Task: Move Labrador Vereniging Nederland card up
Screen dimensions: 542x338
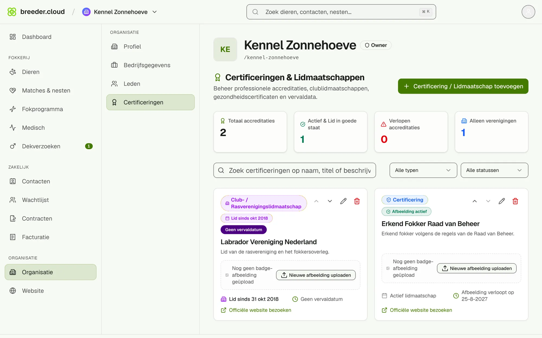Action: click(316, 201)
